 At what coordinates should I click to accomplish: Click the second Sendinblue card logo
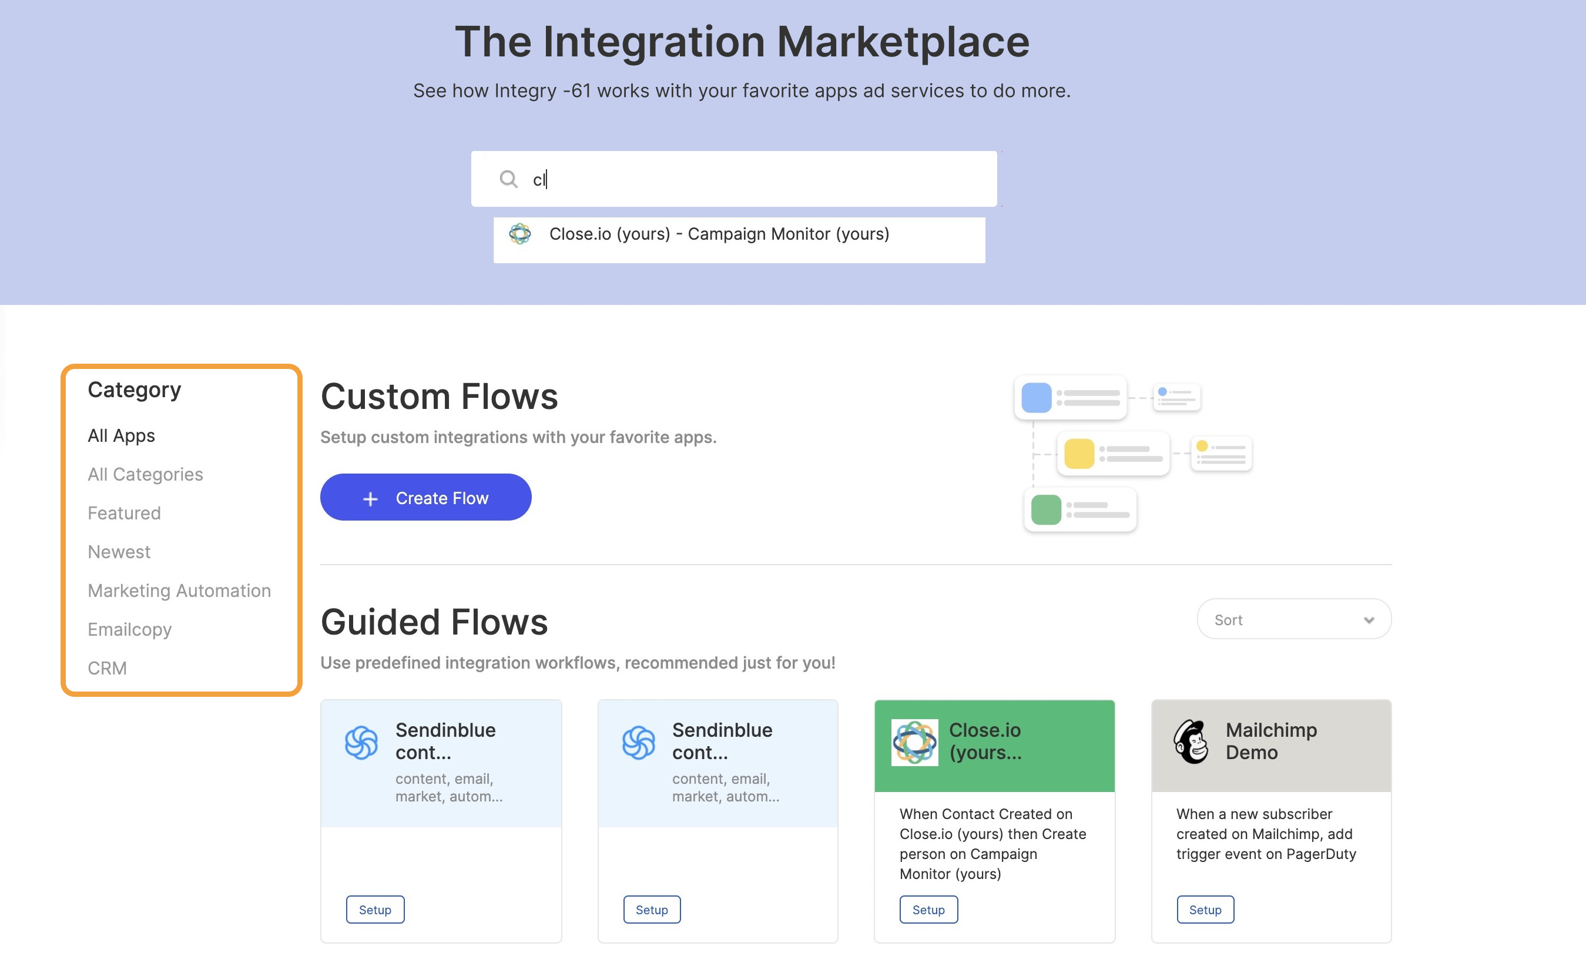pos(638,743)
